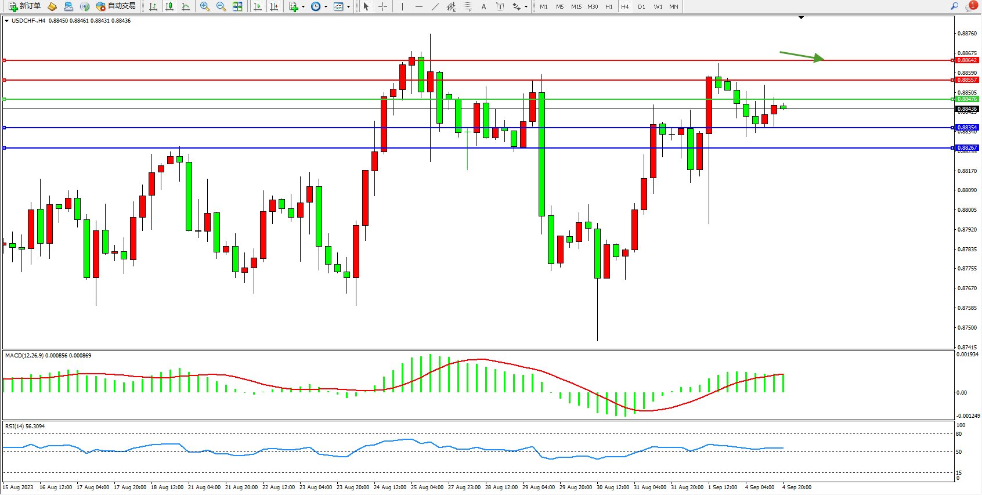Click the red 0.88642 price label
982x495 pixels.
coord(967,60)
